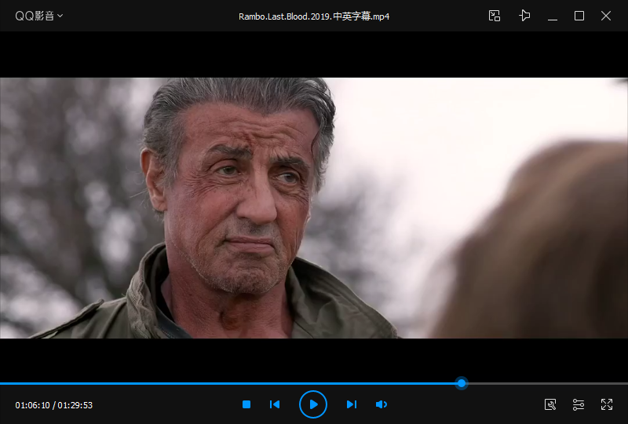This screenshot has height=424, width=628.
Task: Mute the audio with speaker icon
Action: 382,404
